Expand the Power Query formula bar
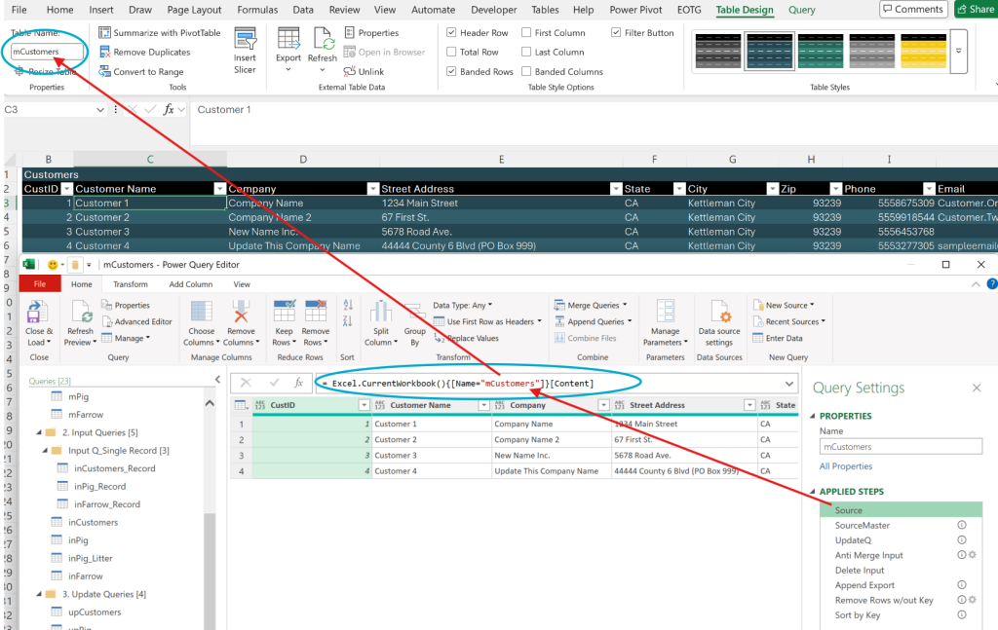 click(x=789, y=384)
